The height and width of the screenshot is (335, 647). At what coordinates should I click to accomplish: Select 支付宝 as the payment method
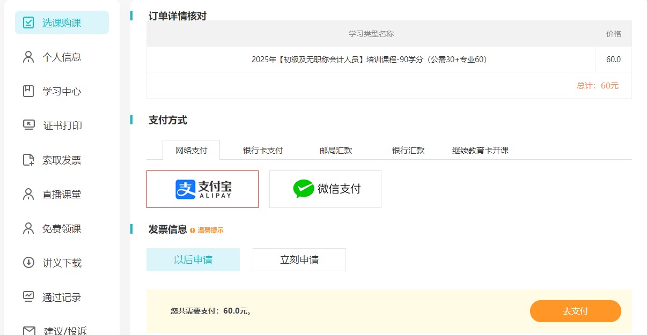[202, 189]
